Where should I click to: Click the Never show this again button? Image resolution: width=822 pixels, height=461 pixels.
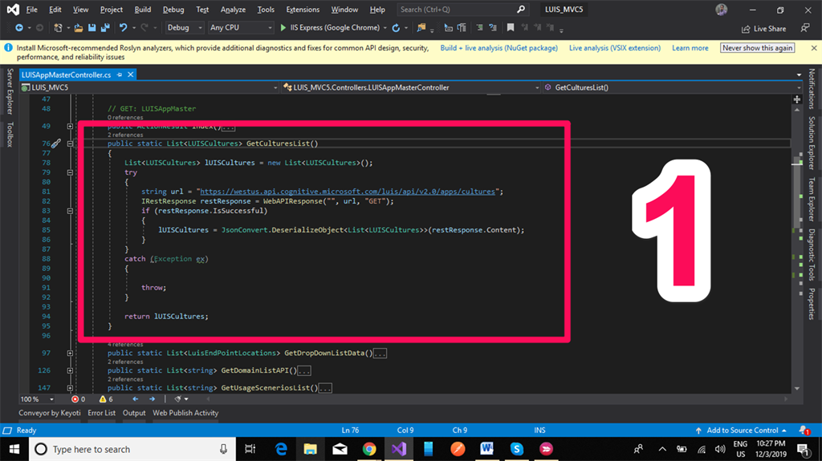pyautogui.click(x=758, y=48)
